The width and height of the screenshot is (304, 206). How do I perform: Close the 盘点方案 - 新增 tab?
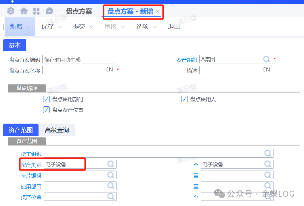(158, 12)
